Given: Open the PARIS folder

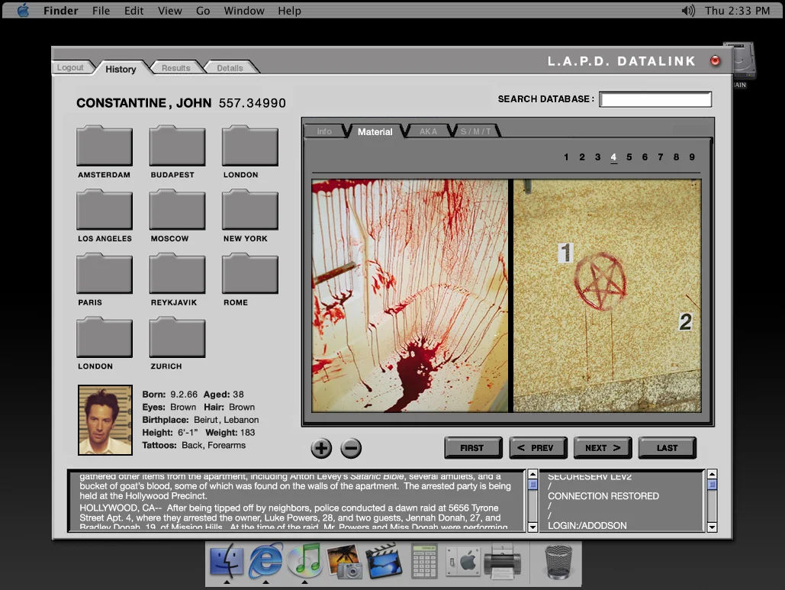Looking at the screenshot, I should 104,273.
